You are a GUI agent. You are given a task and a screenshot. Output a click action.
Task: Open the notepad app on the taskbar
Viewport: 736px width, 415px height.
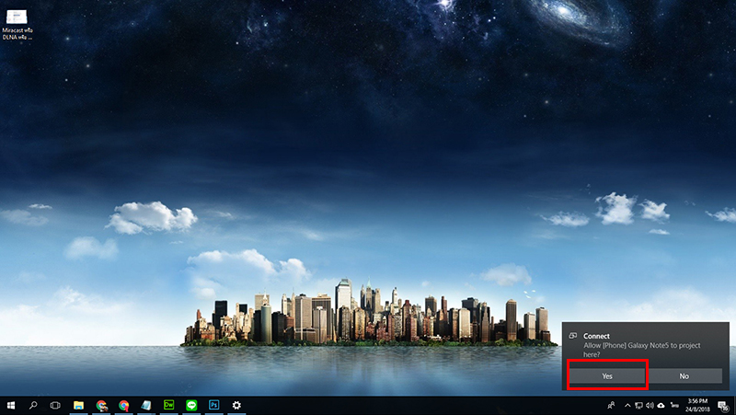click(x=146, y=405)
